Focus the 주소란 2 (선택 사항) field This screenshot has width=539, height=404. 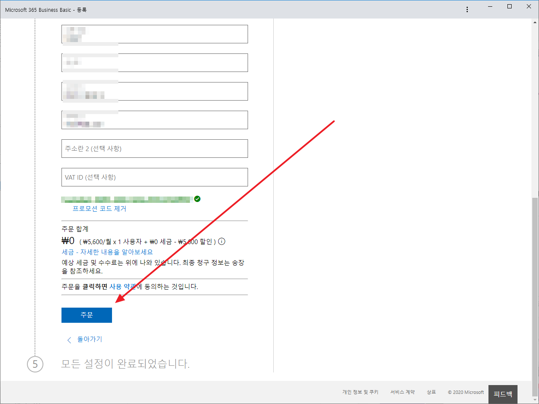tap(155, 149)
